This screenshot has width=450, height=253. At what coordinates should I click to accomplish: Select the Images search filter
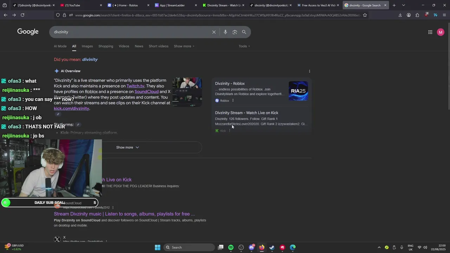click(x=87, y=46)
